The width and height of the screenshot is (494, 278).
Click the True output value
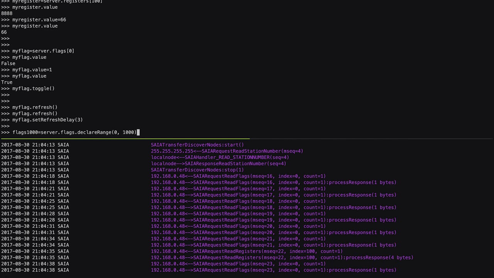coord(7,82)
